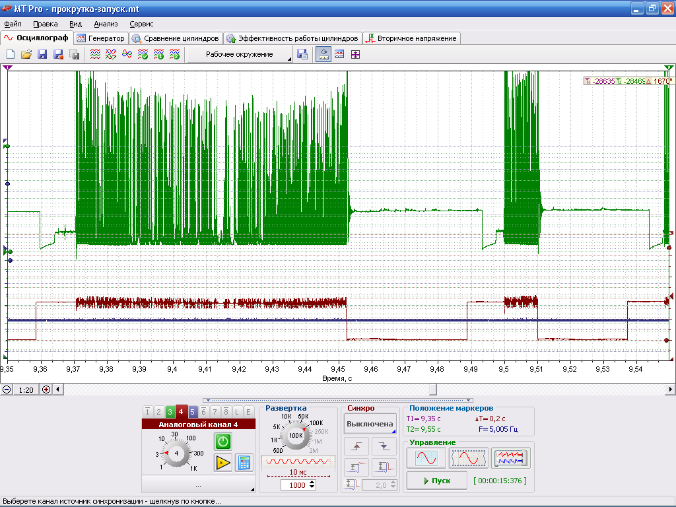676x507 pixels.
Task: Toggle channel 4 green power button
Action: 223,442
